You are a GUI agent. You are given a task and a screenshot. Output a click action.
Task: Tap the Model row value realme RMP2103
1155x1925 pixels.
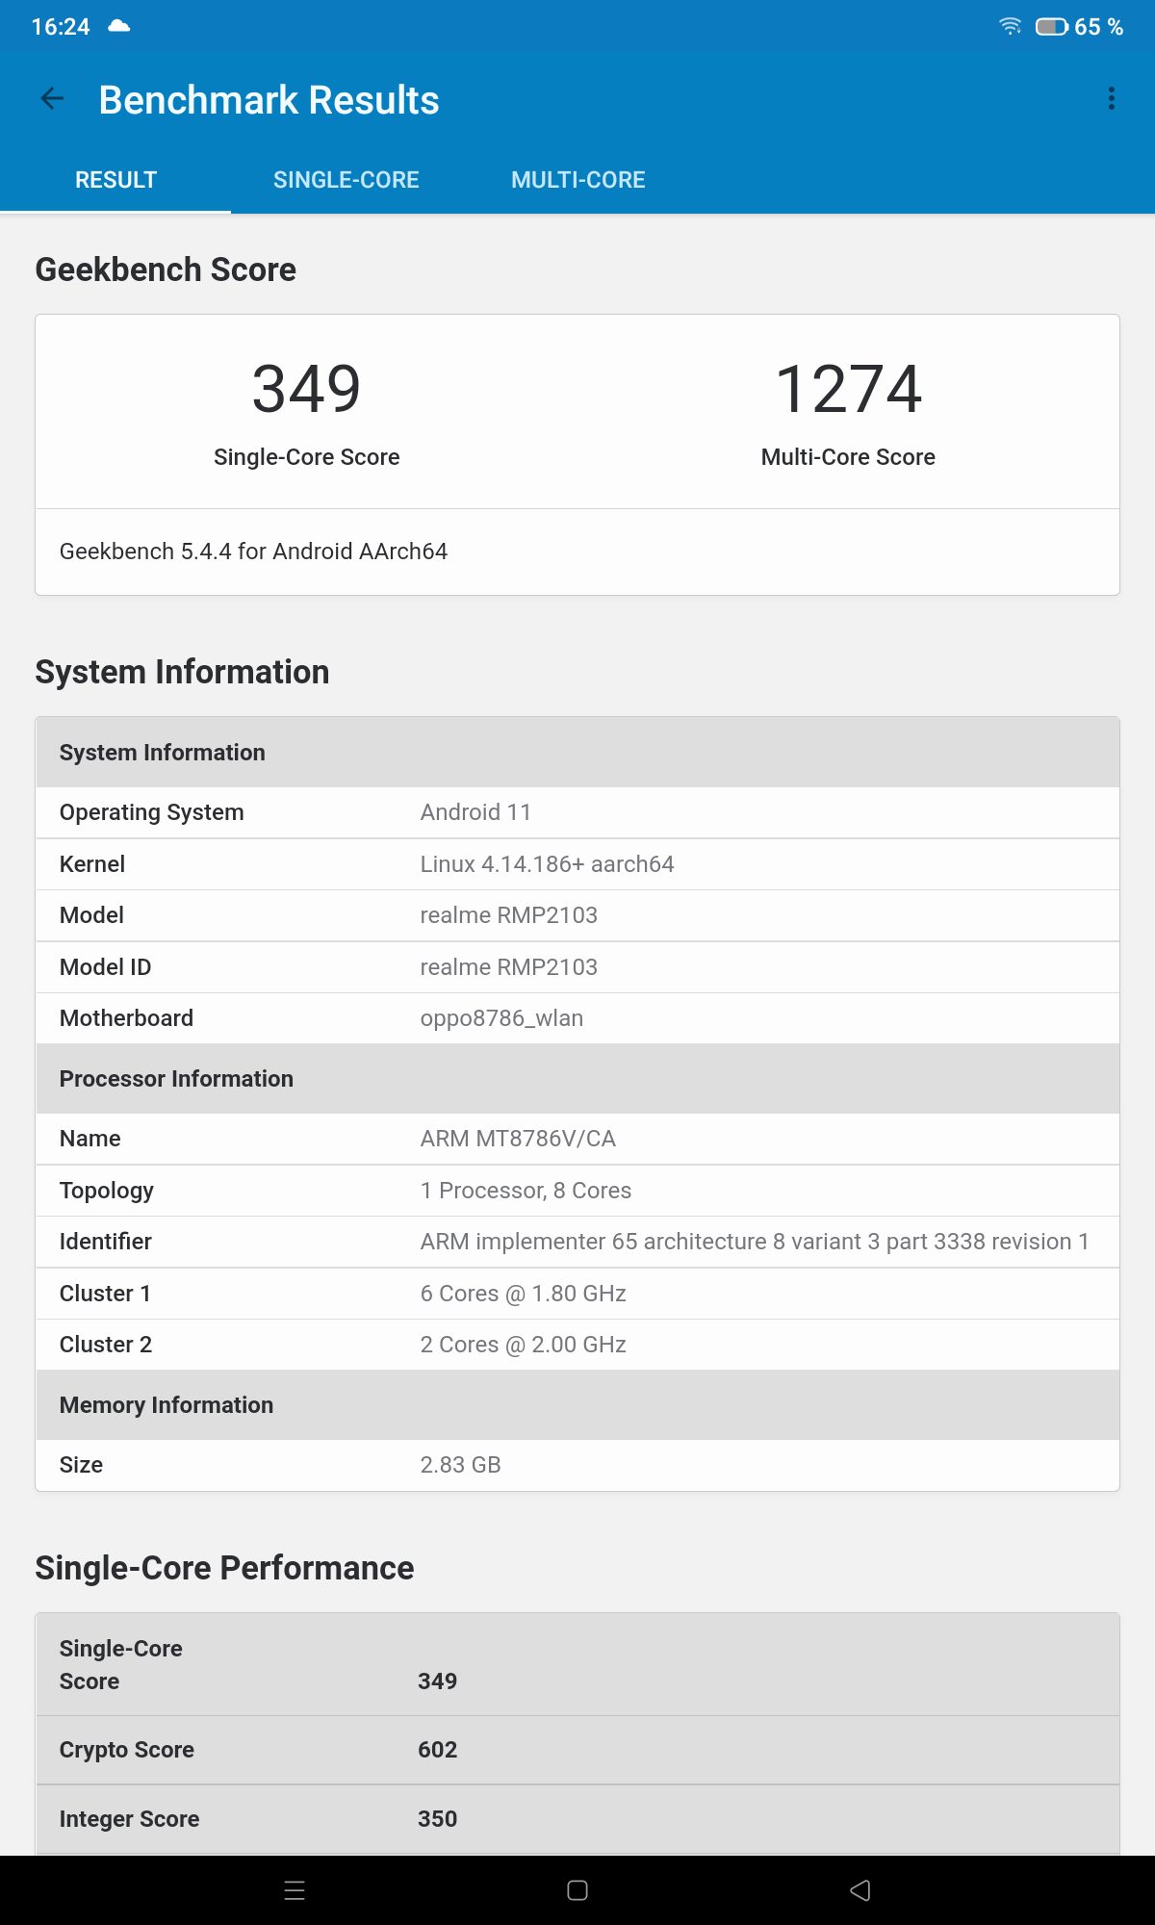point(508,915)
